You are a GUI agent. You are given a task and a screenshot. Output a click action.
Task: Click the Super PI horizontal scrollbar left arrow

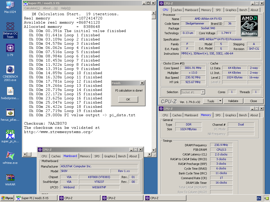pos(25,154)
